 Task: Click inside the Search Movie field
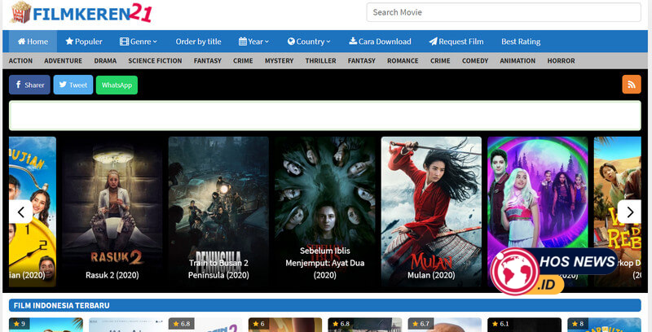[x=503, y=12]
